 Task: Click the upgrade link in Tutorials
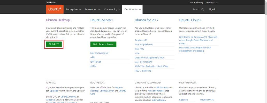click(54, 91)
